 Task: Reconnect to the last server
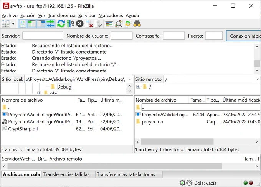point(99,24)
